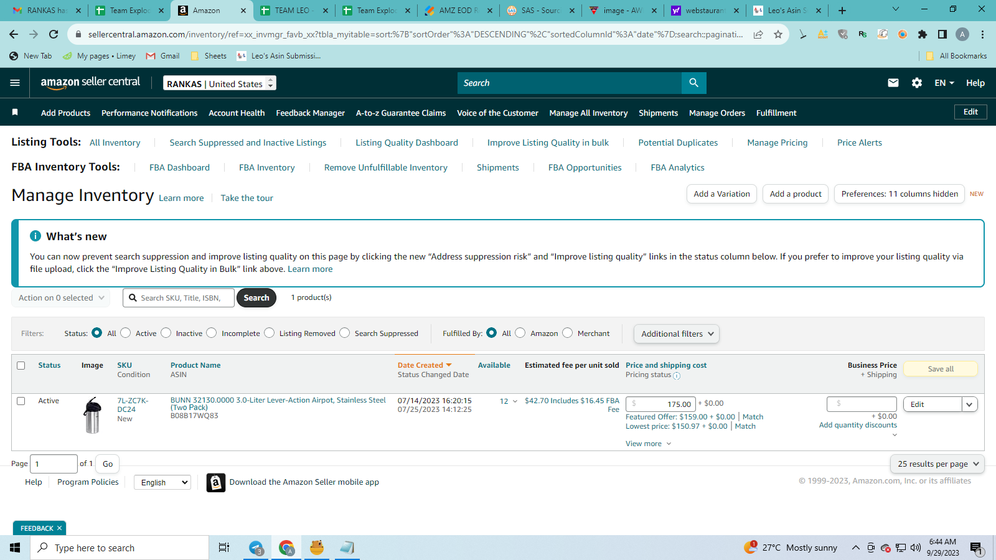Open the Chrome extensions puzzle icon
The height and width of the screenshot is (560, 996).
click(x=923, y=34)
